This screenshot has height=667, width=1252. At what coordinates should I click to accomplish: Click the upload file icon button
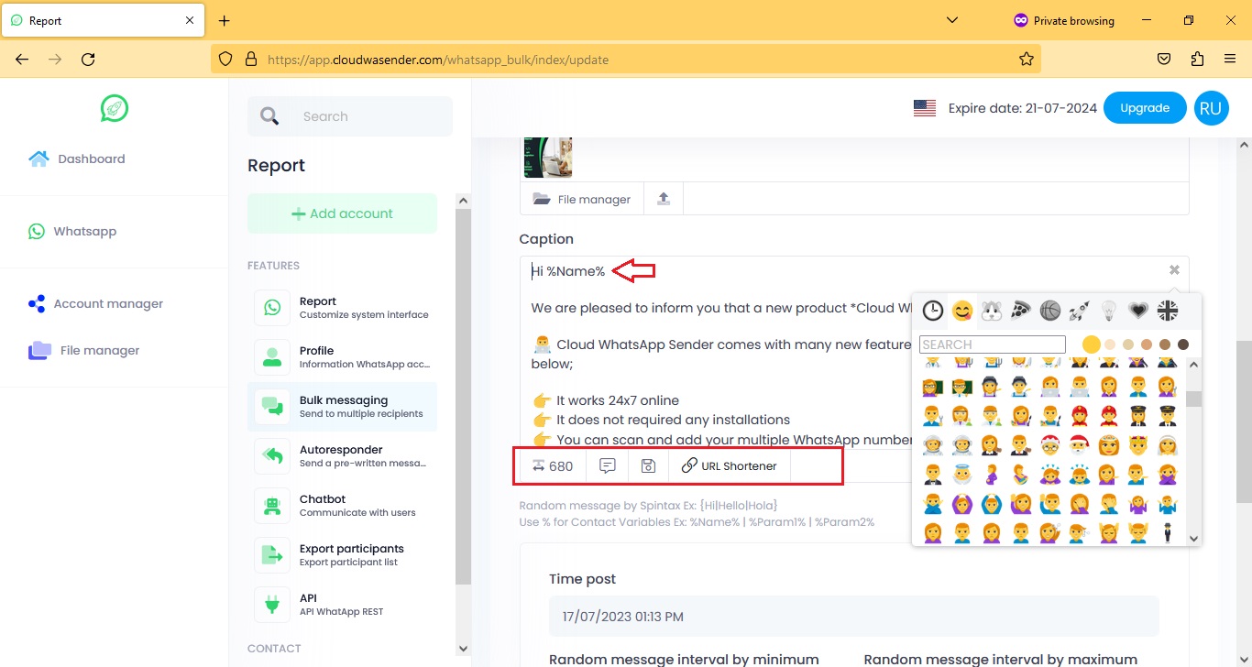(664, 199)
